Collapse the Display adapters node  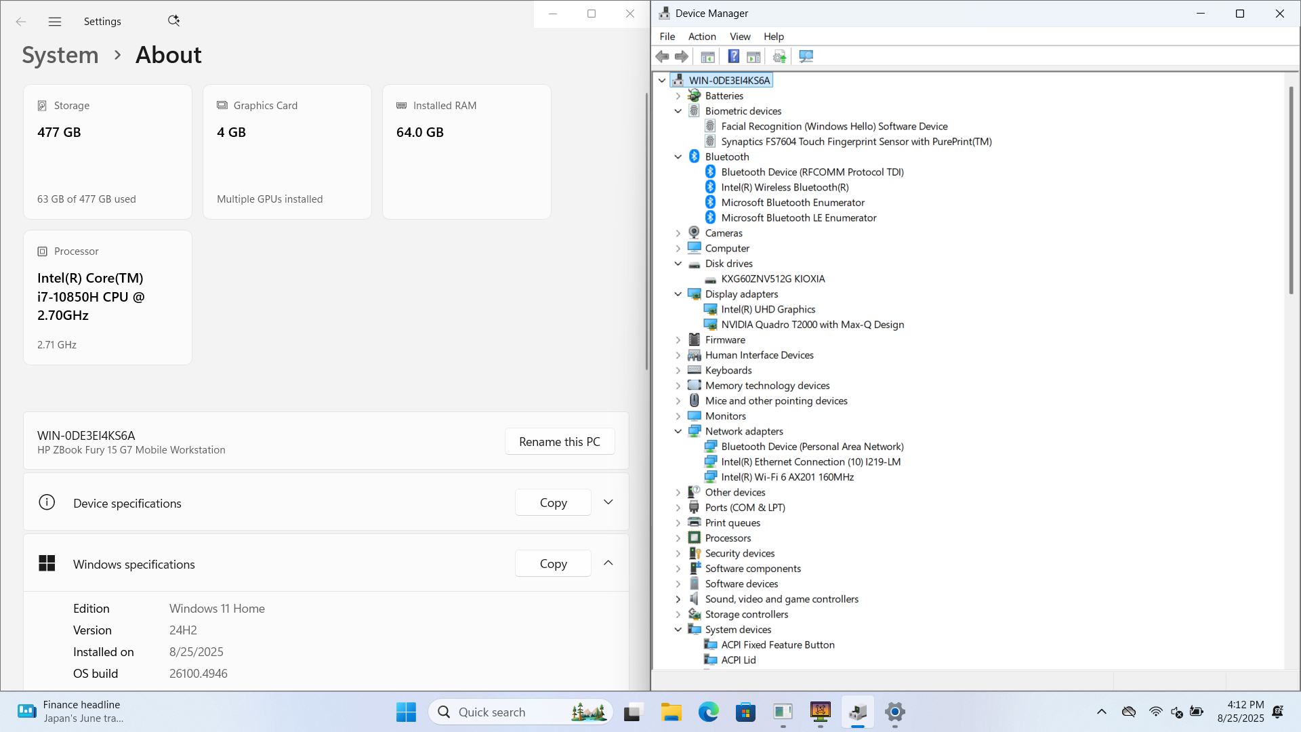click(x=678, y=294)
